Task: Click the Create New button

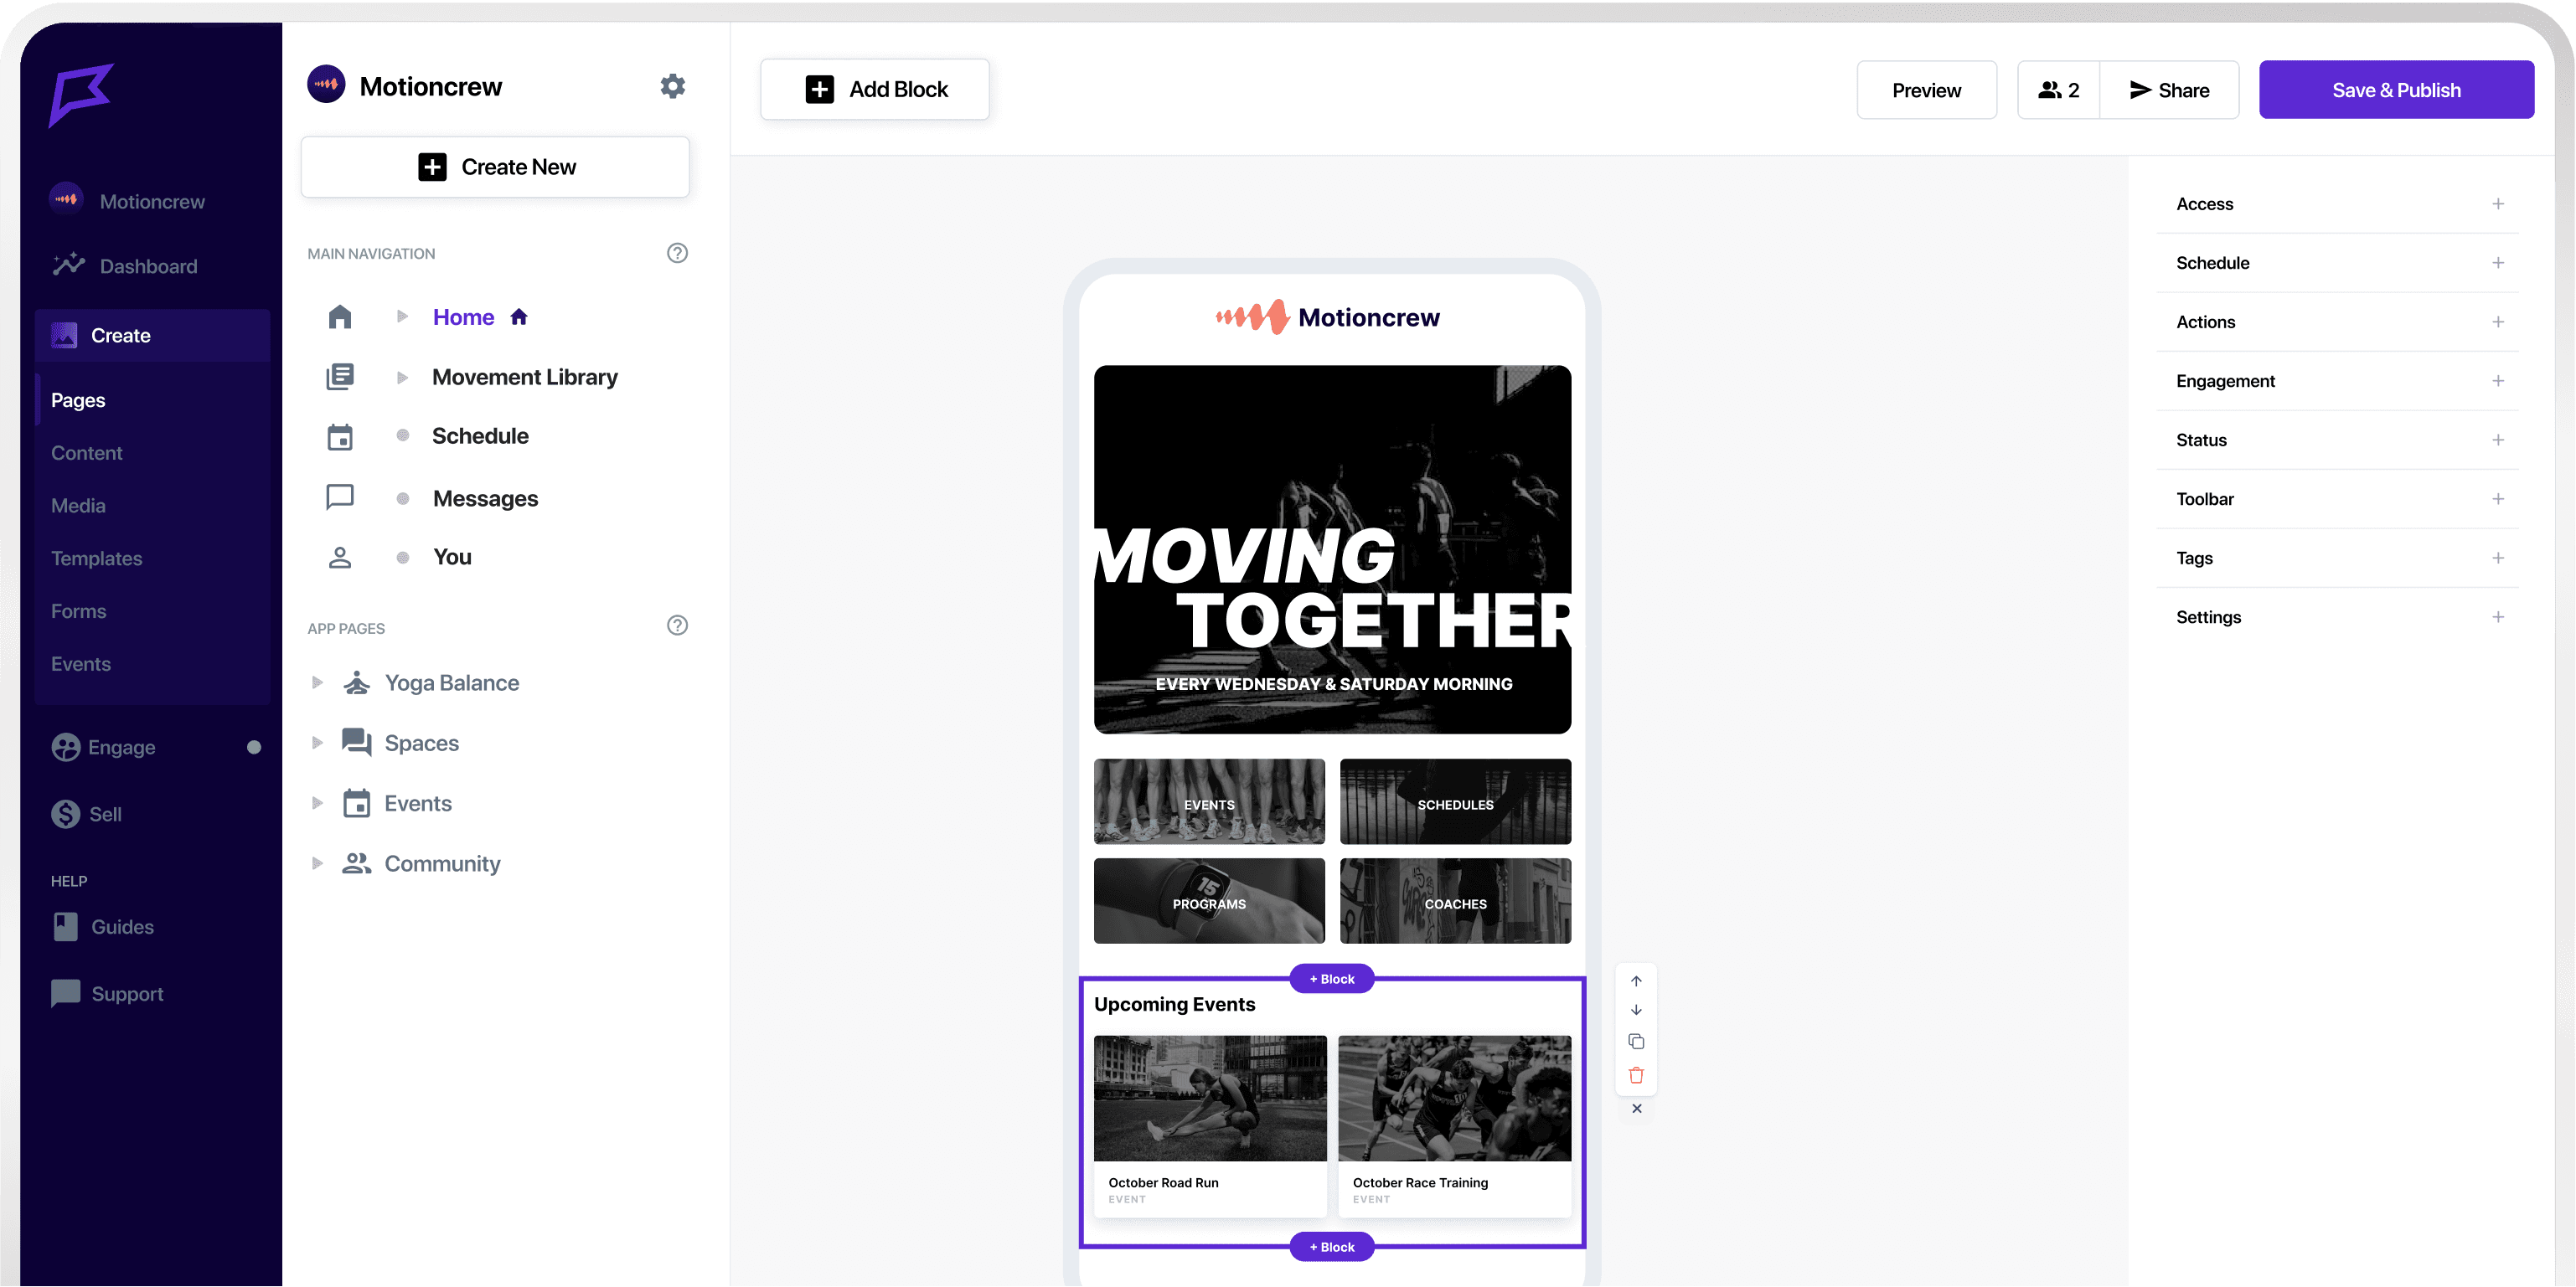Action: click(x=495, y=166)
